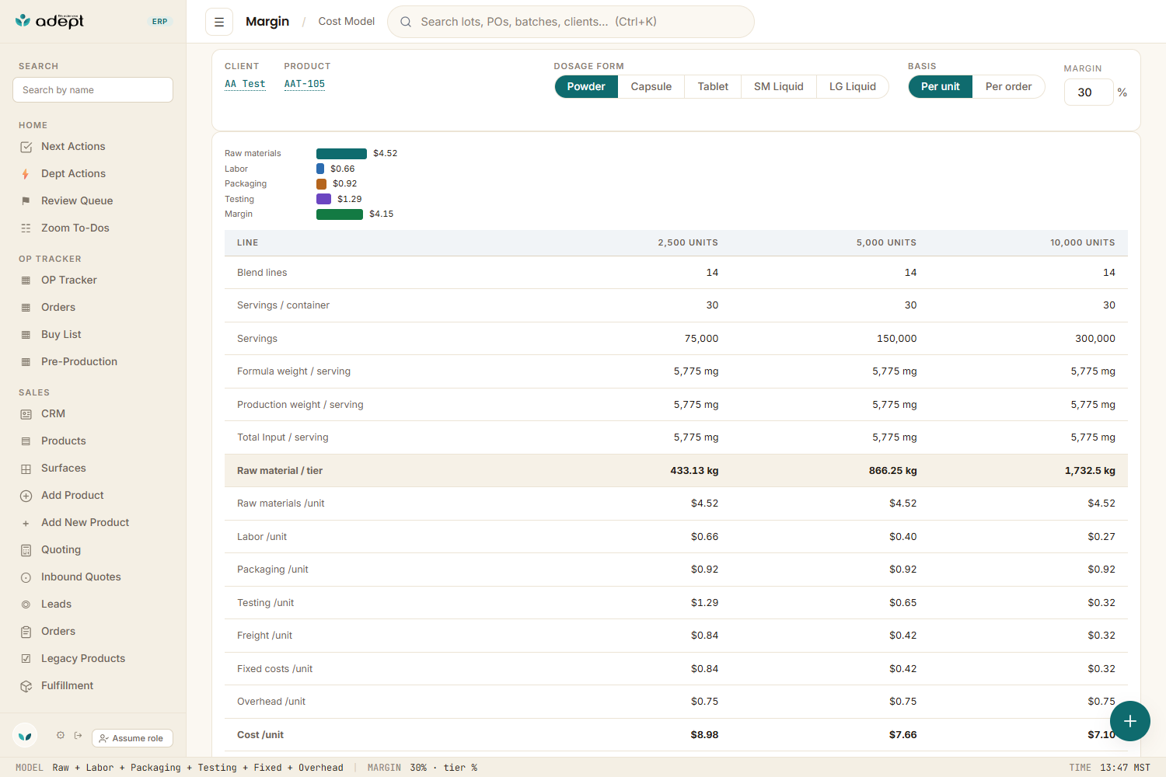
Task: Choose the SM Liquid dosage form
Action: point(779,86)
